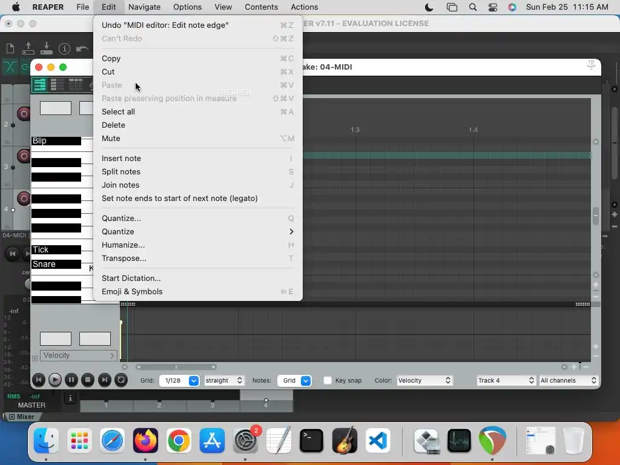Choose Mute from the Edit menu

coord(198,139)
